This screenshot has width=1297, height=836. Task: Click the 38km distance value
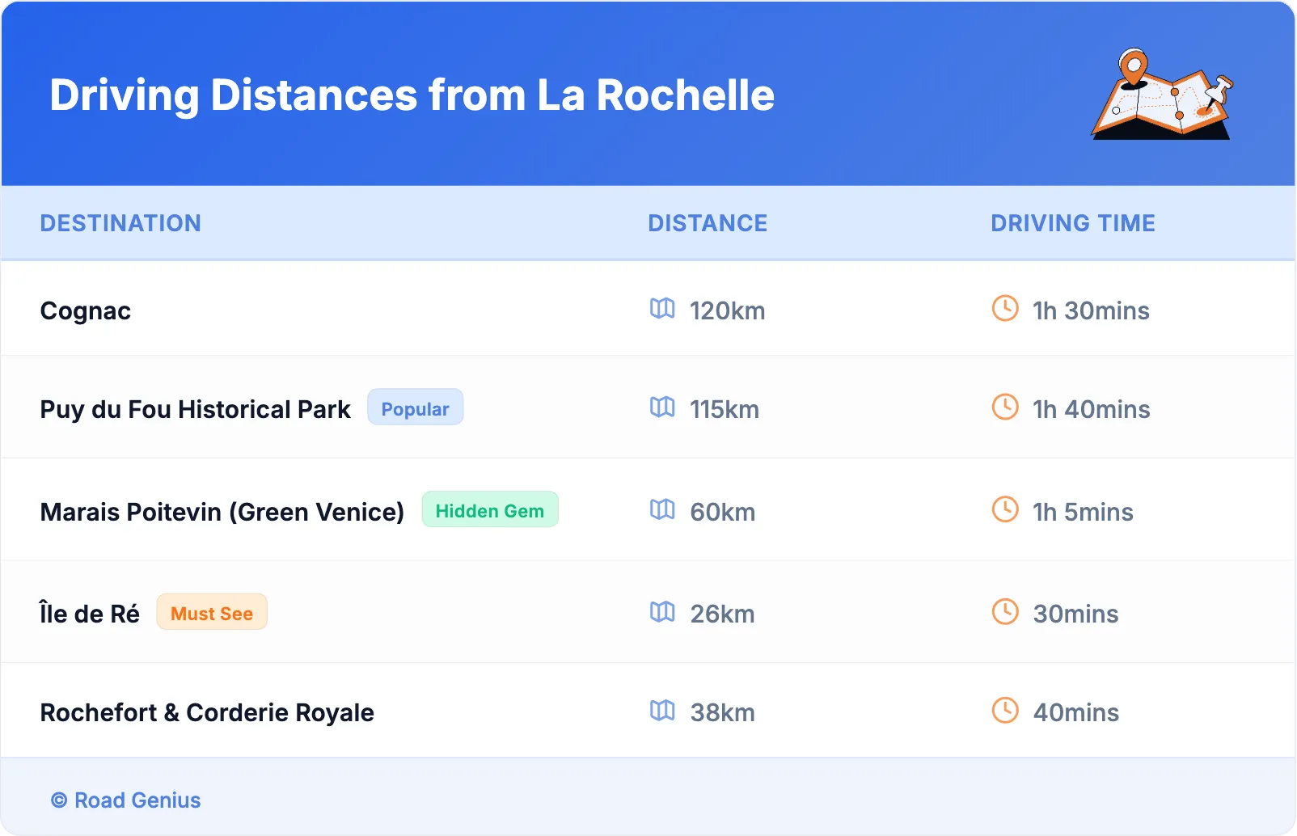(x=723, y=713)
